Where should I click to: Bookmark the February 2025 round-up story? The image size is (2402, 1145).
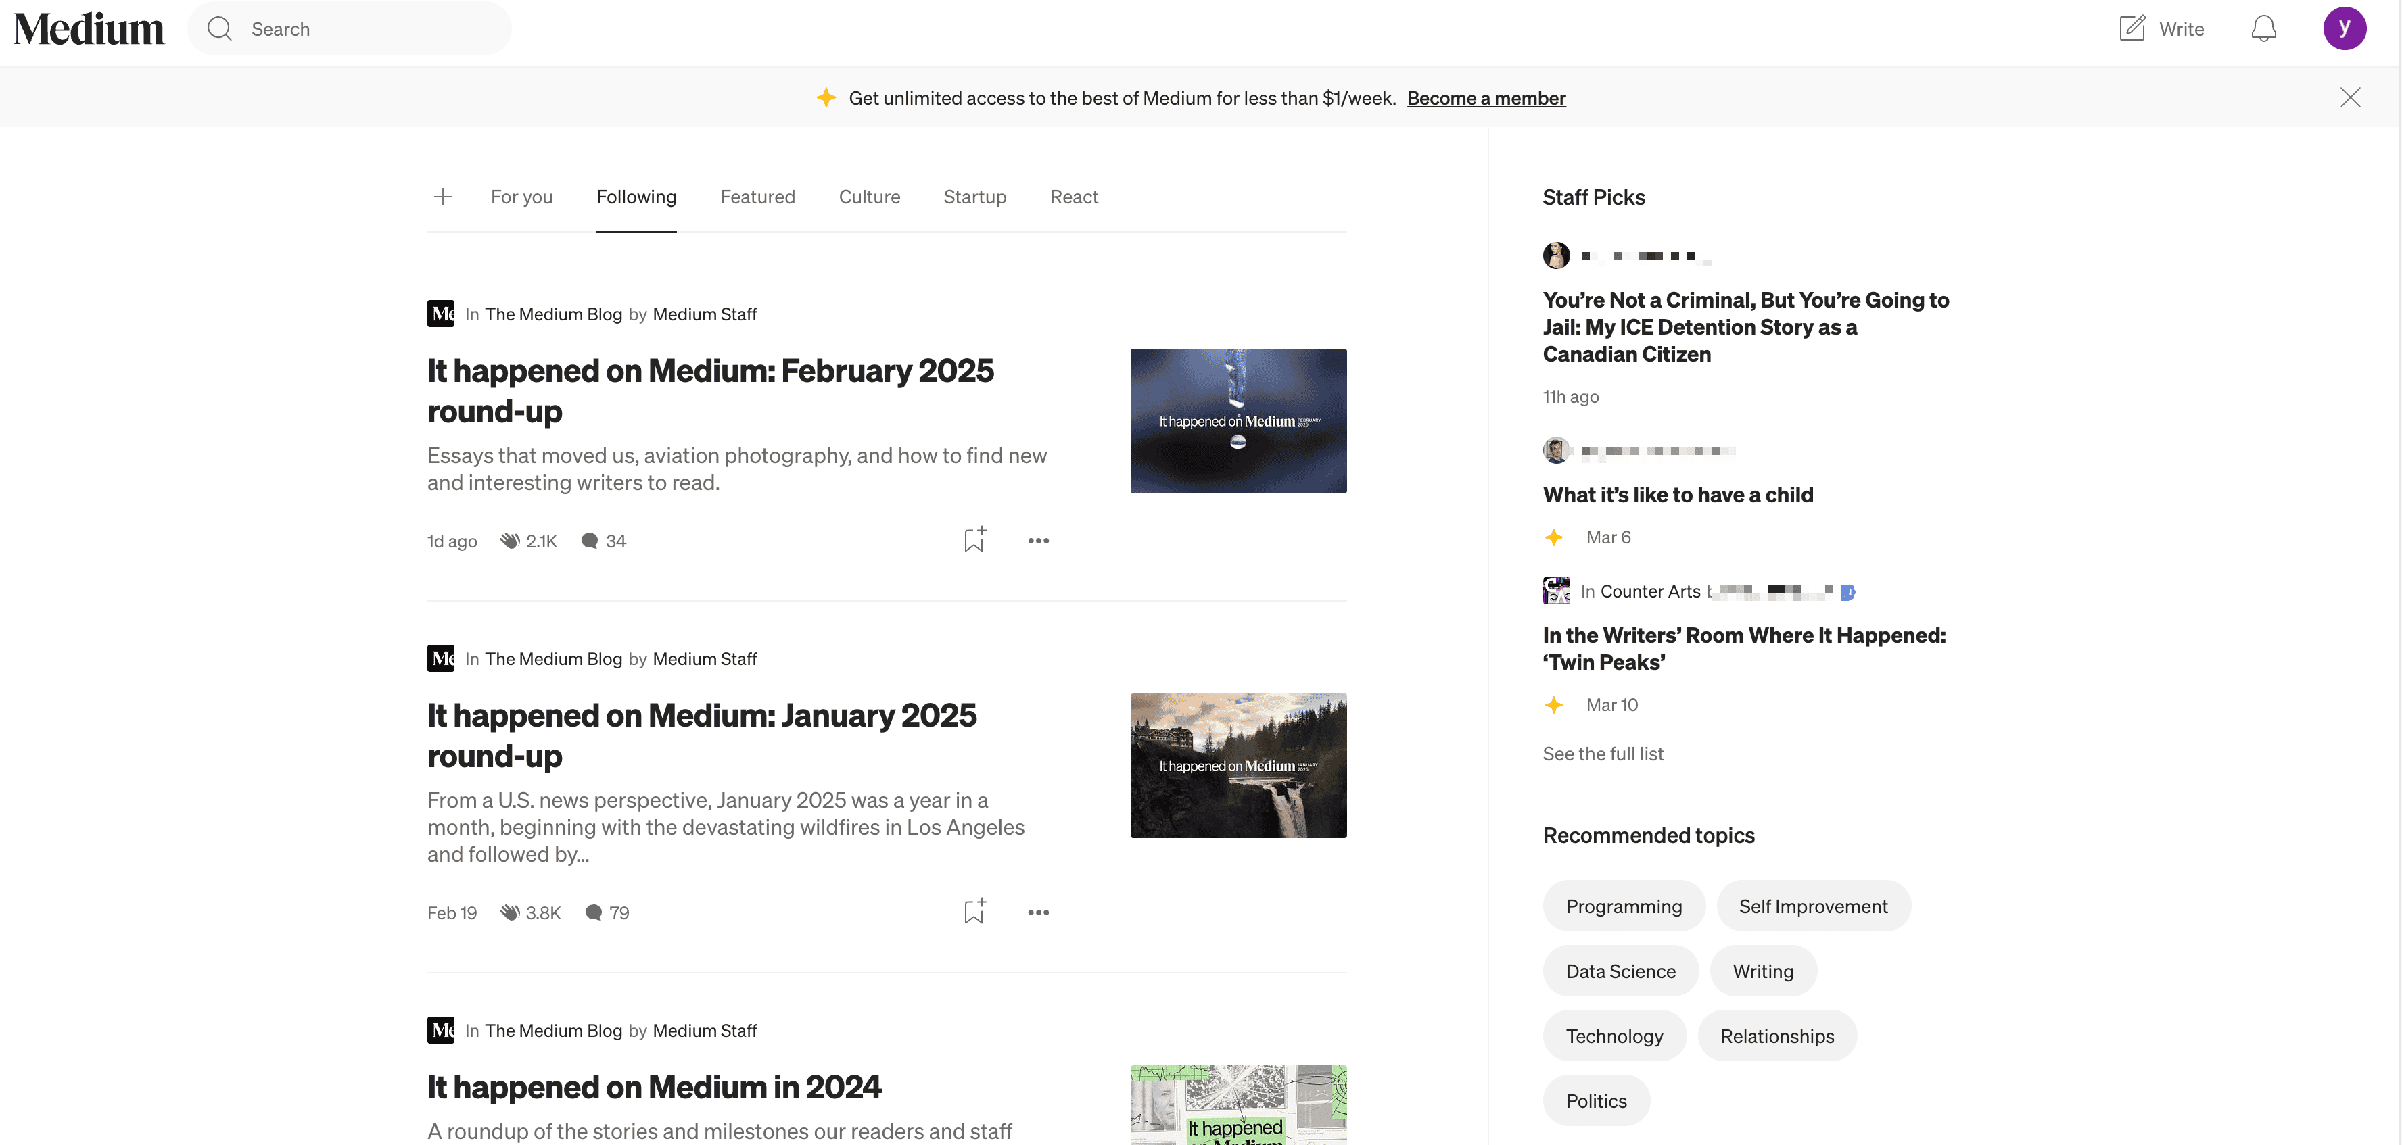click(974, 539)
